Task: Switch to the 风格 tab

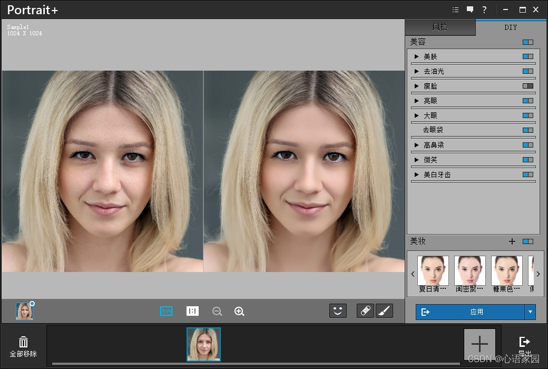Action: coord(440,27)
